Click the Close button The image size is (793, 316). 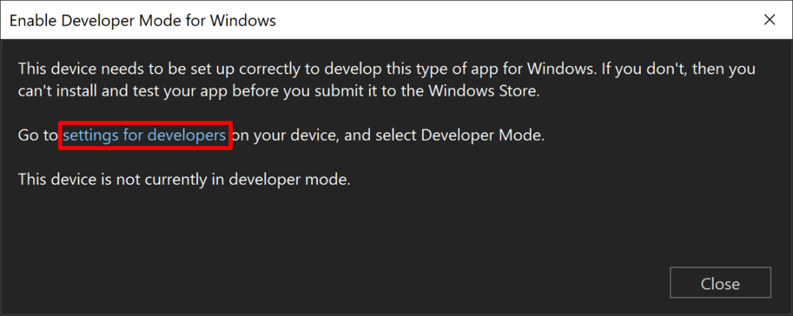pyautogui.click(x=720, y=283)
